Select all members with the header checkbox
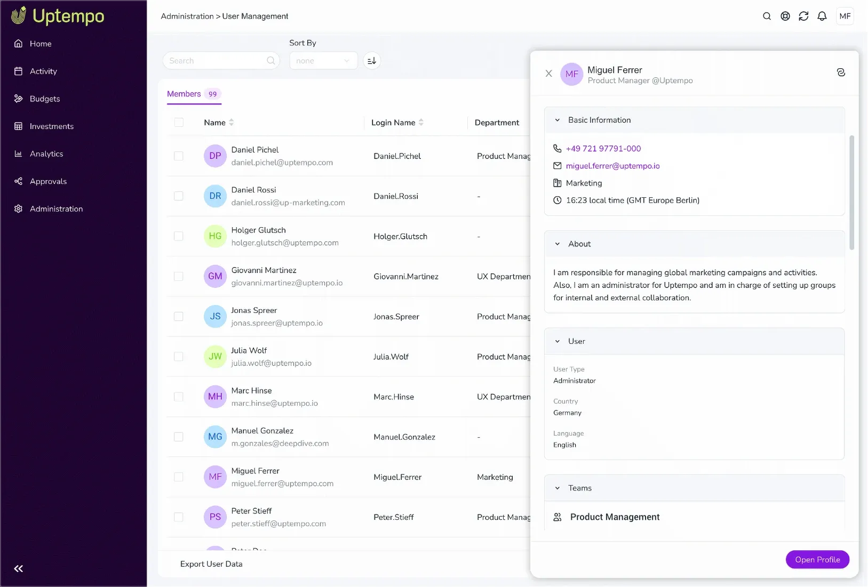The width and height of the screenshot is (868, 587). pos(179,123)
